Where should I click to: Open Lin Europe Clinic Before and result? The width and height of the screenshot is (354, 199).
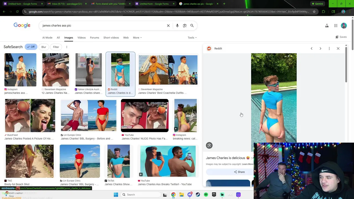[x=88, y=116]
